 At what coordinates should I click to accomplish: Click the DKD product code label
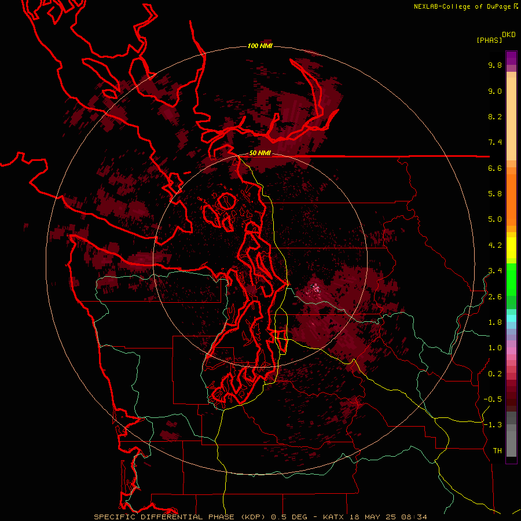point(508,35)
